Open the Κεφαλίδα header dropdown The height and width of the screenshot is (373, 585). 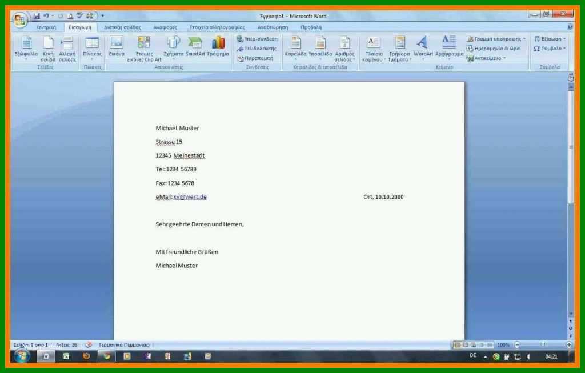coord(295,48)
